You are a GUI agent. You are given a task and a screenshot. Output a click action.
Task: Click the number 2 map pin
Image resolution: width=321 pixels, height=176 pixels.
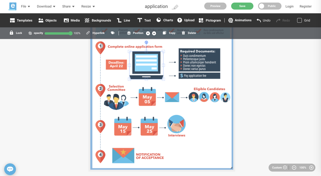click(x=100, y=90)
